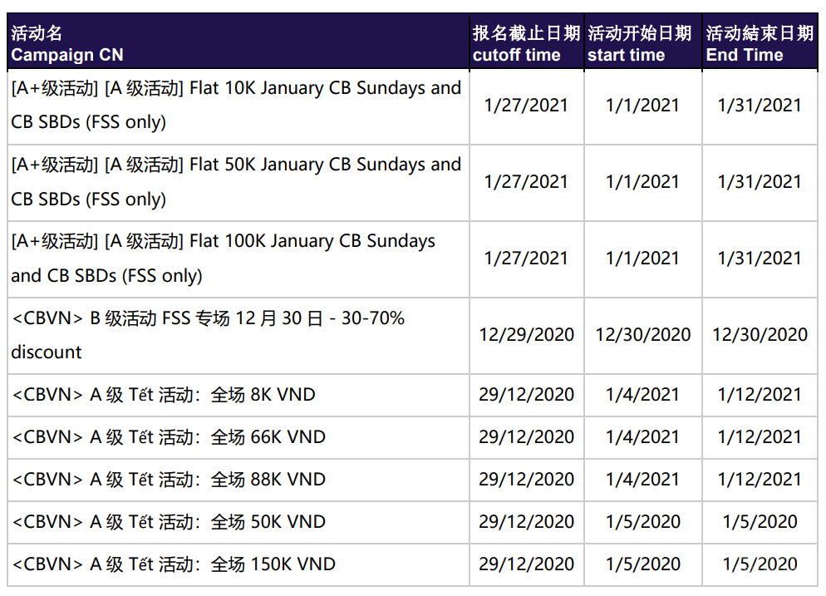Click start date of 66K VND campaign
Viewport: 826px width, 596px height.
click(642, 437)
